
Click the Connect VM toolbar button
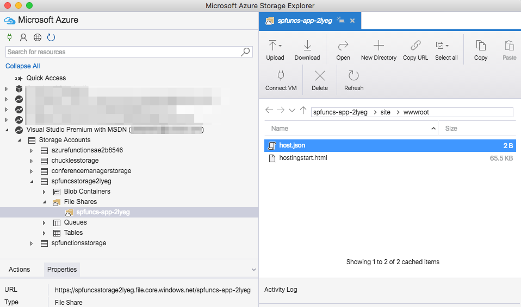coord(281,81)
